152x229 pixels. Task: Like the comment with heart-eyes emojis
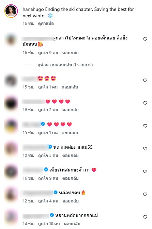tap(145, 80)
